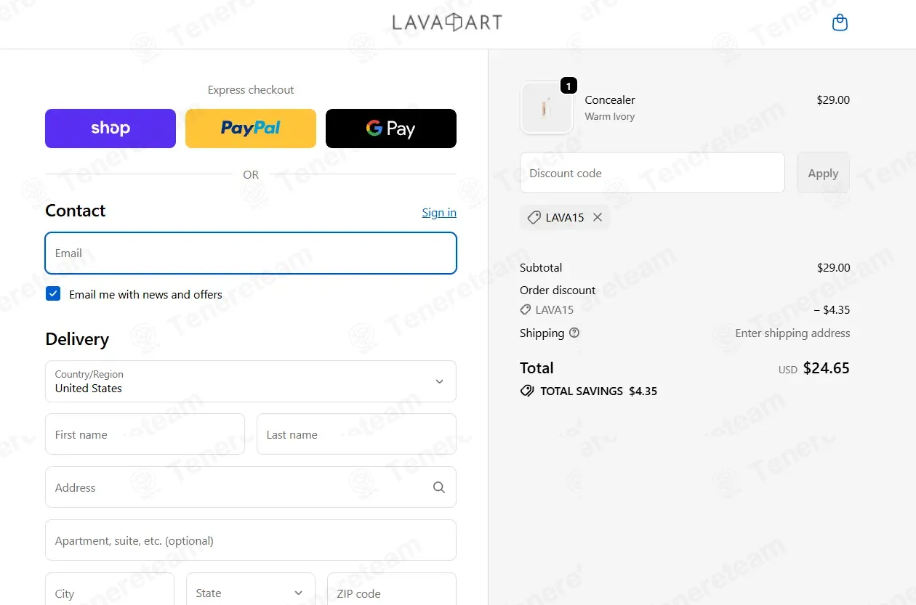
Task: Click the Last name field
Action: click(356, 434)
